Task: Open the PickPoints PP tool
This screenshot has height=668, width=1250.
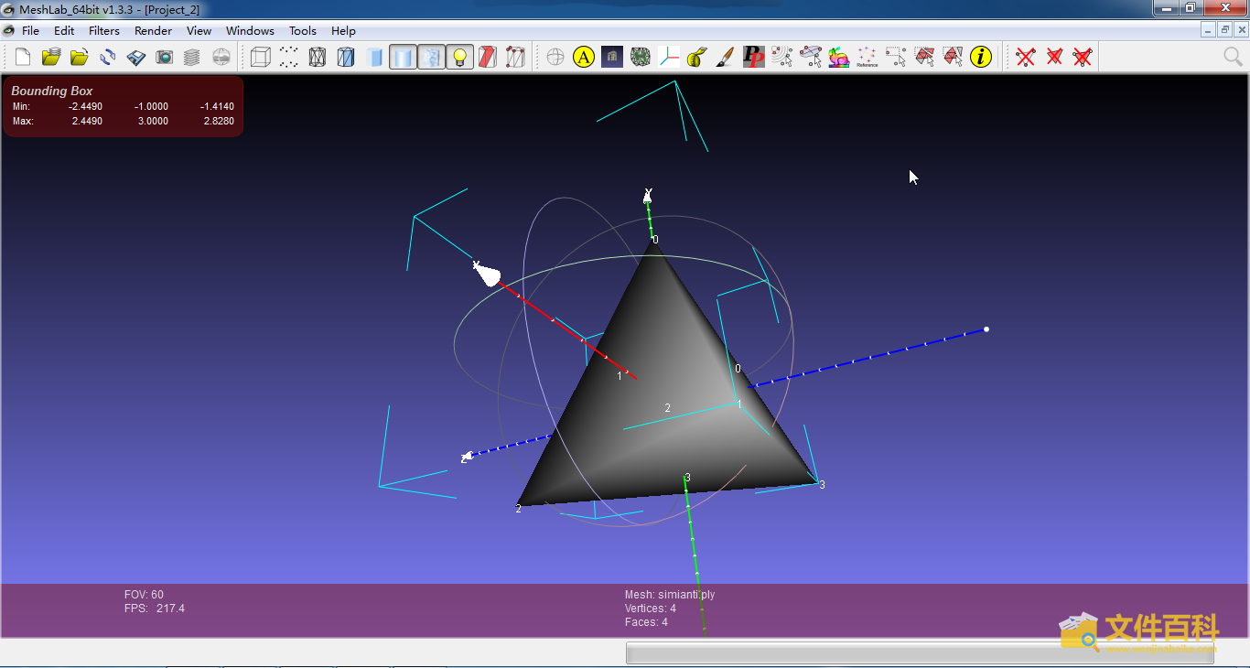Action: (x=754, y=58)
